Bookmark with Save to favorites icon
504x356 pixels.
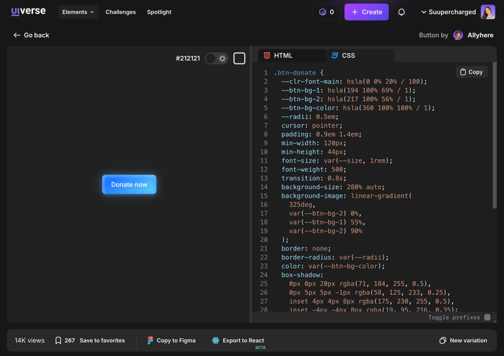pos(58,340)
